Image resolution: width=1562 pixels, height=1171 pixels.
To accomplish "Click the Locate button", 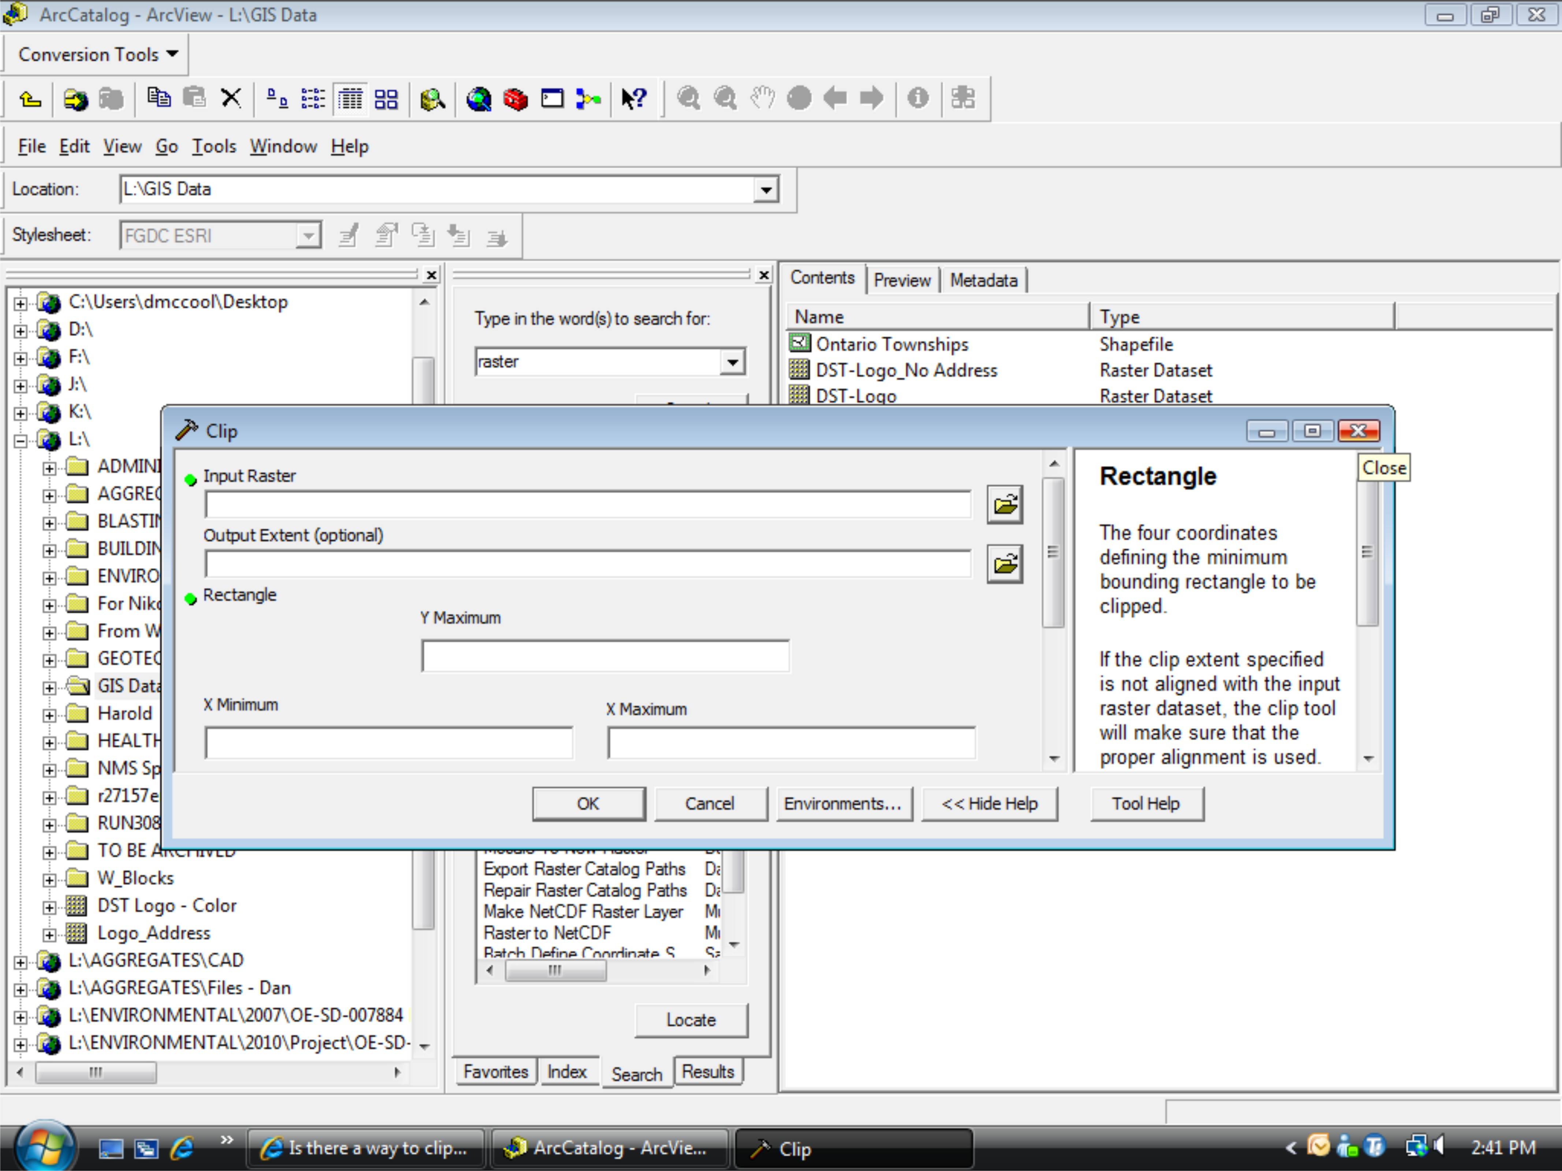I will (x=691, y=1020).
